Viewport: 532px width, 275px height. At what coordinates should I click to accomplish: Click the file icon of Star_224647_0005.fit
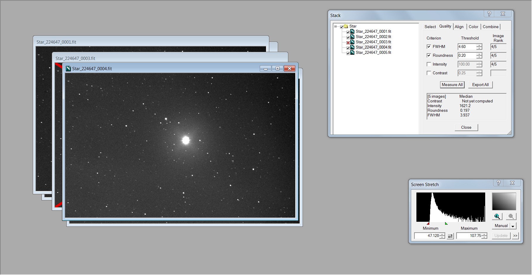(x=353, y=52)
